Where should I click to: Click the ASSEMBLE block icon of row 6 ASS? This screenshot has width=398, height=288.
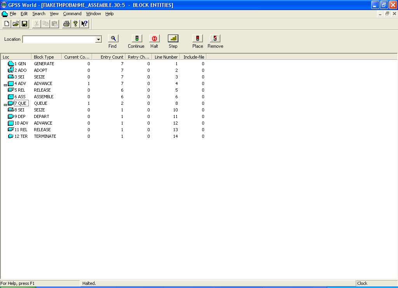point(10,97)
